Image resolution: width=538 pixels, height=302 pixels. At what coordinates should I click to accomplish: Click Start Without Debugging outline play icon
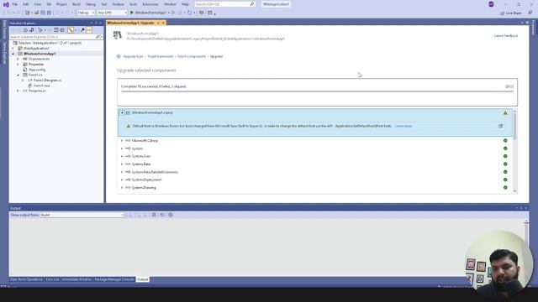coord(173,13)
